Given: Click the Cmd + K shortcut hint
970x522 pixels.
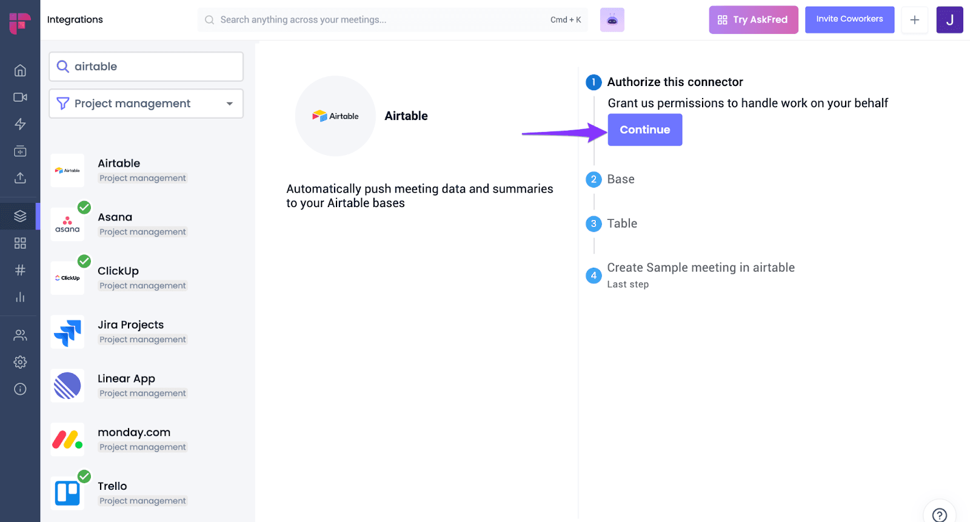Looking at the screenshot, I should point(566,20).
